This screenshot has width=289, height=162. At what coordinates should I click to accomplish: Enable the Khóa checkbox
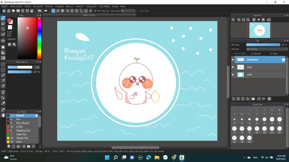(271, 54)
